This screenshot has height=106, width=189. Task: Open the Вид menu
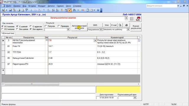click(x=24, y=6)
